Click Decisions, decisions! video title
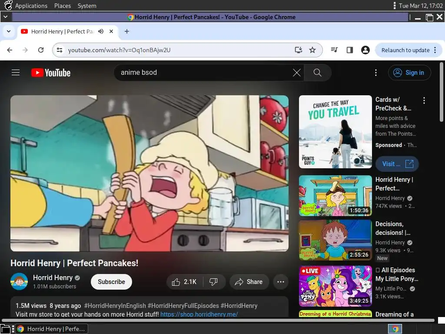 393,228
